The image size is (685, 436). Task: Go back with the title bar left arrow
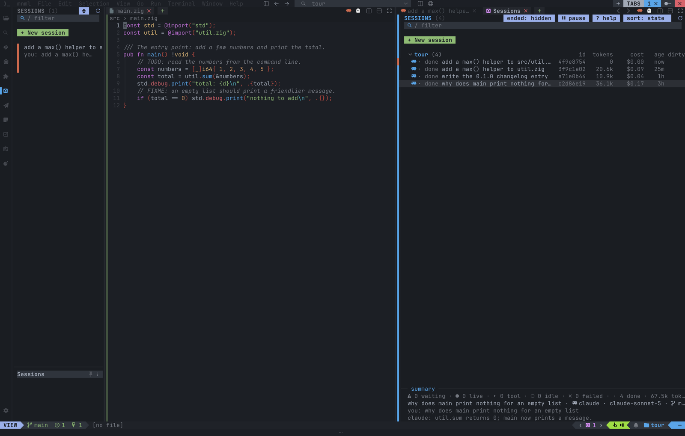[277, 4]
